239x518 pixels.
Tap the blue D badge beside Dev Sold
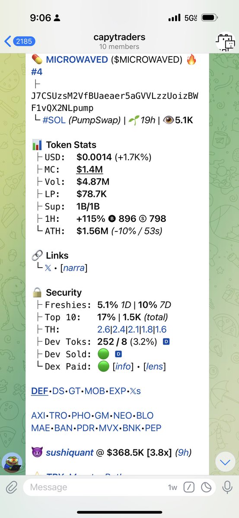(119, 354)
